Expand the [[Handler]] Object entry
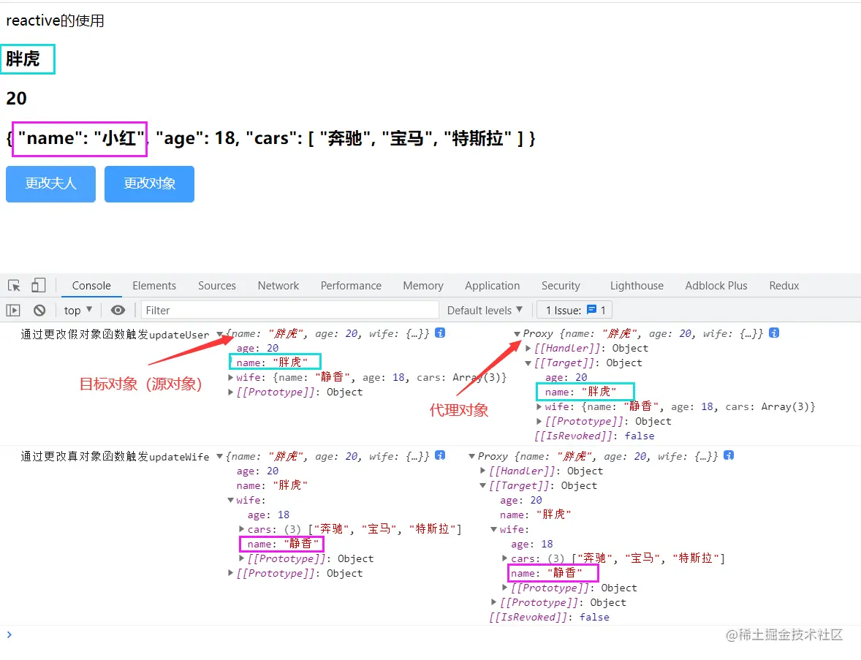The image size is (861, 660). 527,348
